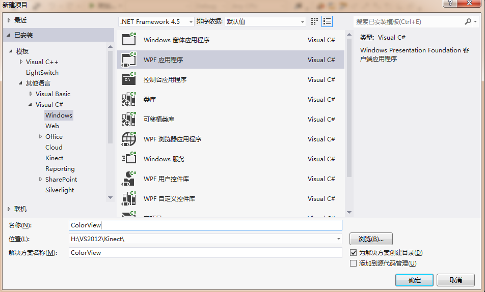Click the 控制台应用程序 console icon
Viewport: 485px width, 292px height.
coord(129,79)
